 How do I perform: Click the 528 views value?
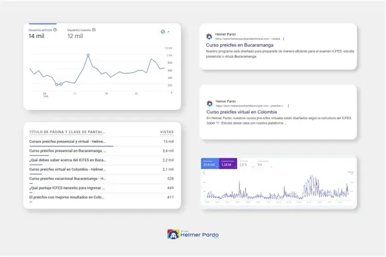(x=170, y=179)
